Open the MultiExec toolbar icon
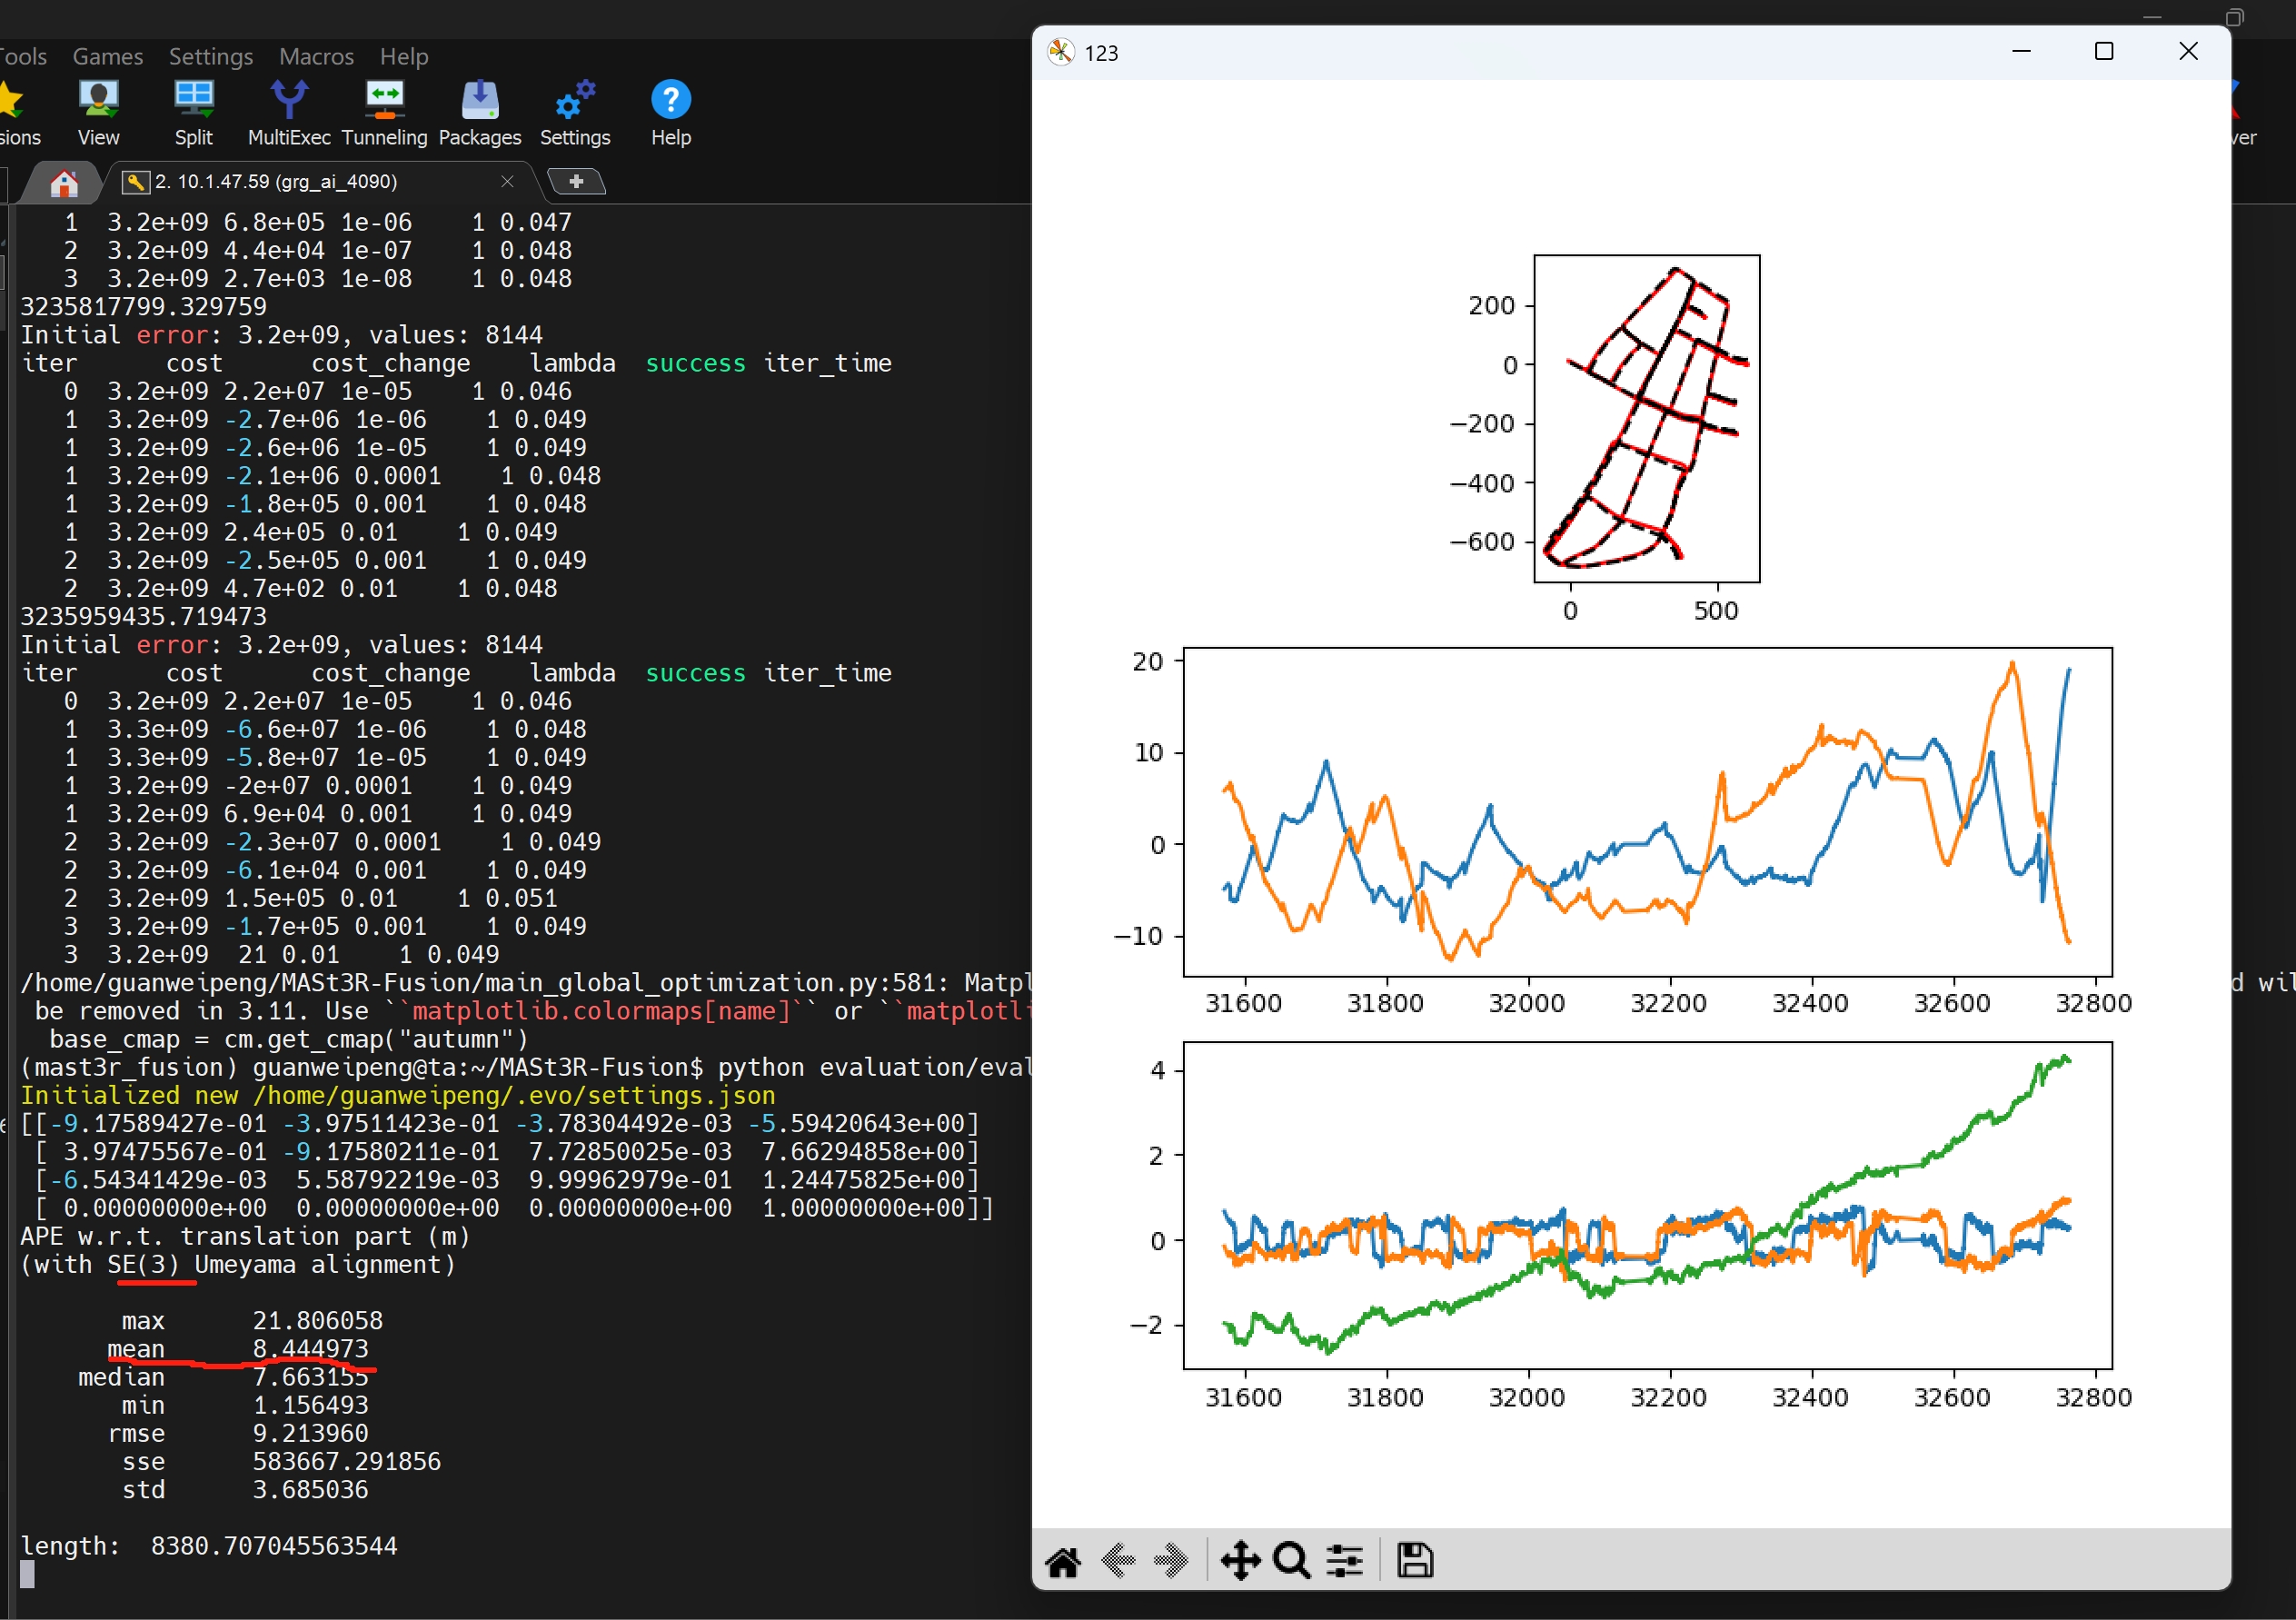2296x1620 pixels. click(x=289, y=112)
